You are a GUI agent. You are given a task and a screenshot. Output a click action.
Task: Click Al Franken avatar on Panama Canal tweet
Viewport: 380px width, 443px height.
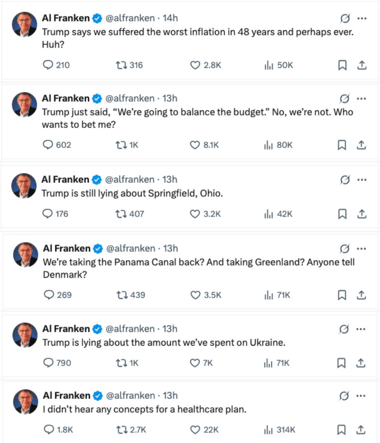point(25,254)
